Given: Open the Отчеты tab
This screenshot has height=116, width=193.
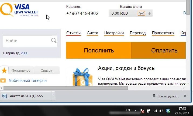Looking at the screenshot, I should tap(73, 33).
